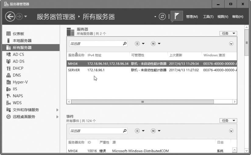Click the DHCP role icon
The width and height of the screenshot is (251, 155).
[9, 68]
